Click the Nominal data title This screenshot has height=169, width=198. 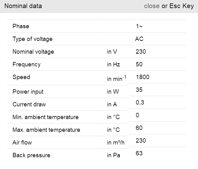[23, 6]
